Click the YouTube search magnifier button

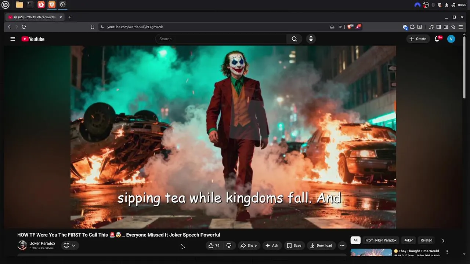pos(294,39)
